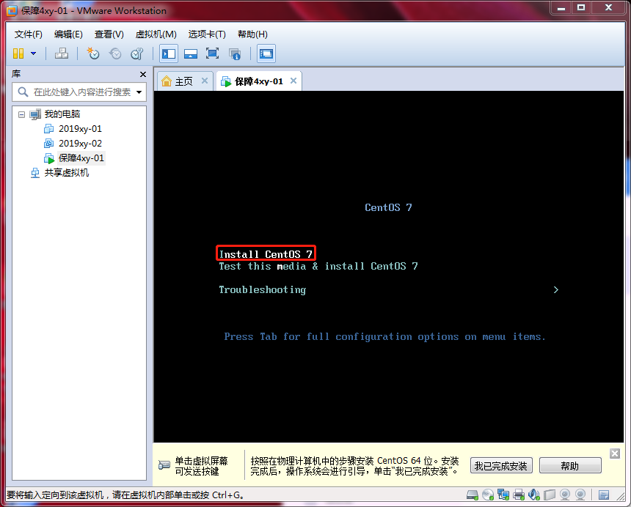Click the printer status bar icon
This screenshot has height=507, width=631.
pyautogui.click(x=519, y=495)
